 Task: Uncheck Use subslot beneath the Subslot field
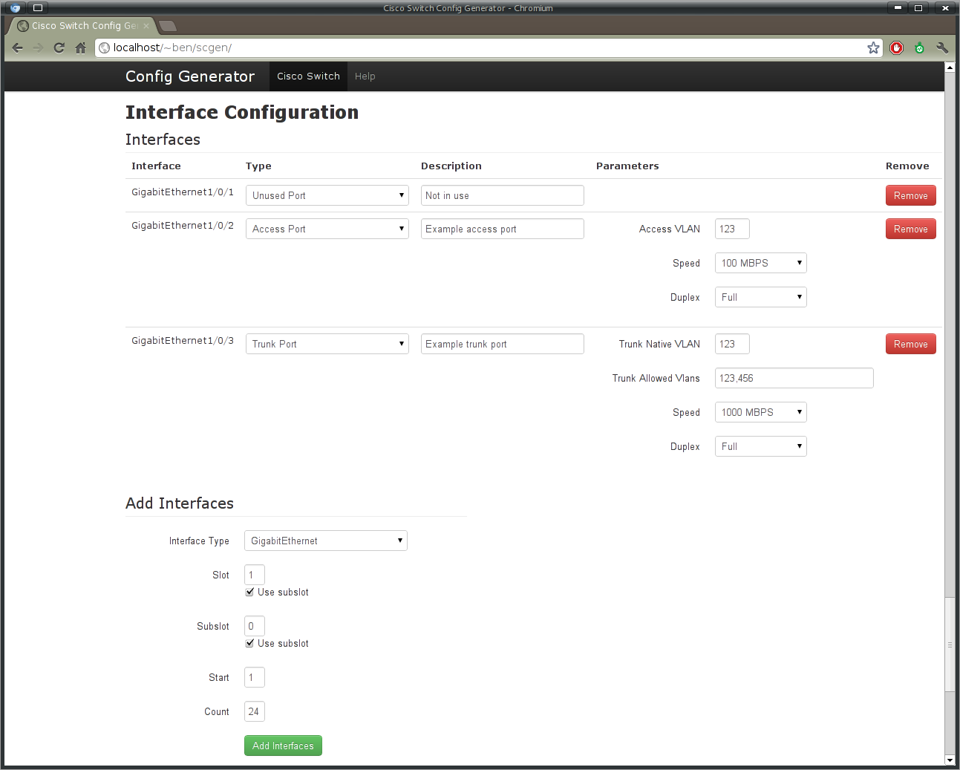click(249, 643)
